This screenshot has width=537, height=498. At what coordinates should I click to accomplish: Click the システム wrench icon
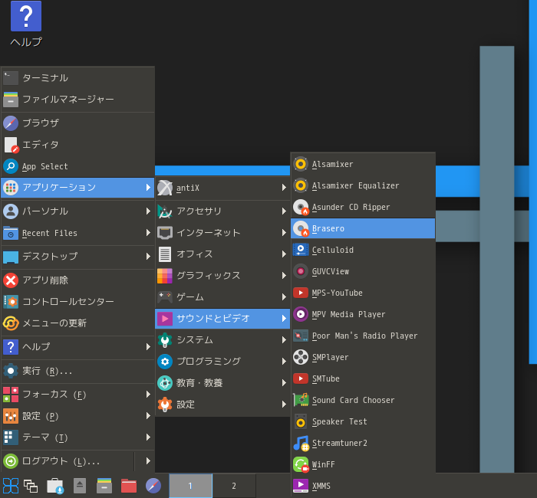[165, 340]
